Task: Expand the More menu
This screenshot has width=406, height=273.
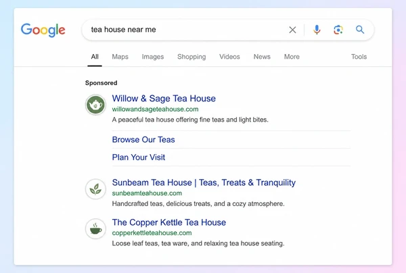Action: click(x=292, y=57)
